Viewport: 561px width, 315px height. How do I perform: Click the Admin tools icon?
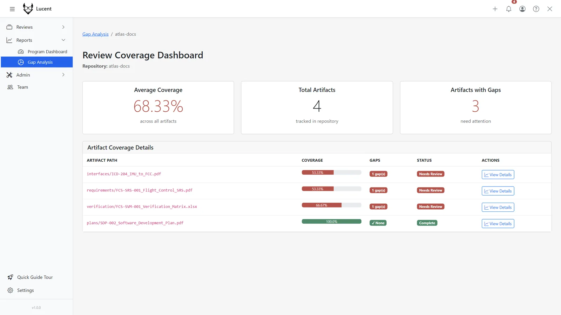tap(9, 75)
